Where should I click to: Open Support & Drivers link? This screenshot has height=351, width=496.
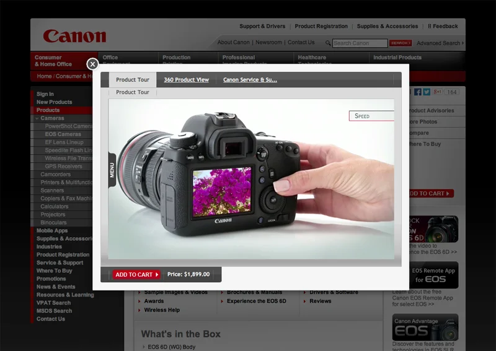pos(262,26)
